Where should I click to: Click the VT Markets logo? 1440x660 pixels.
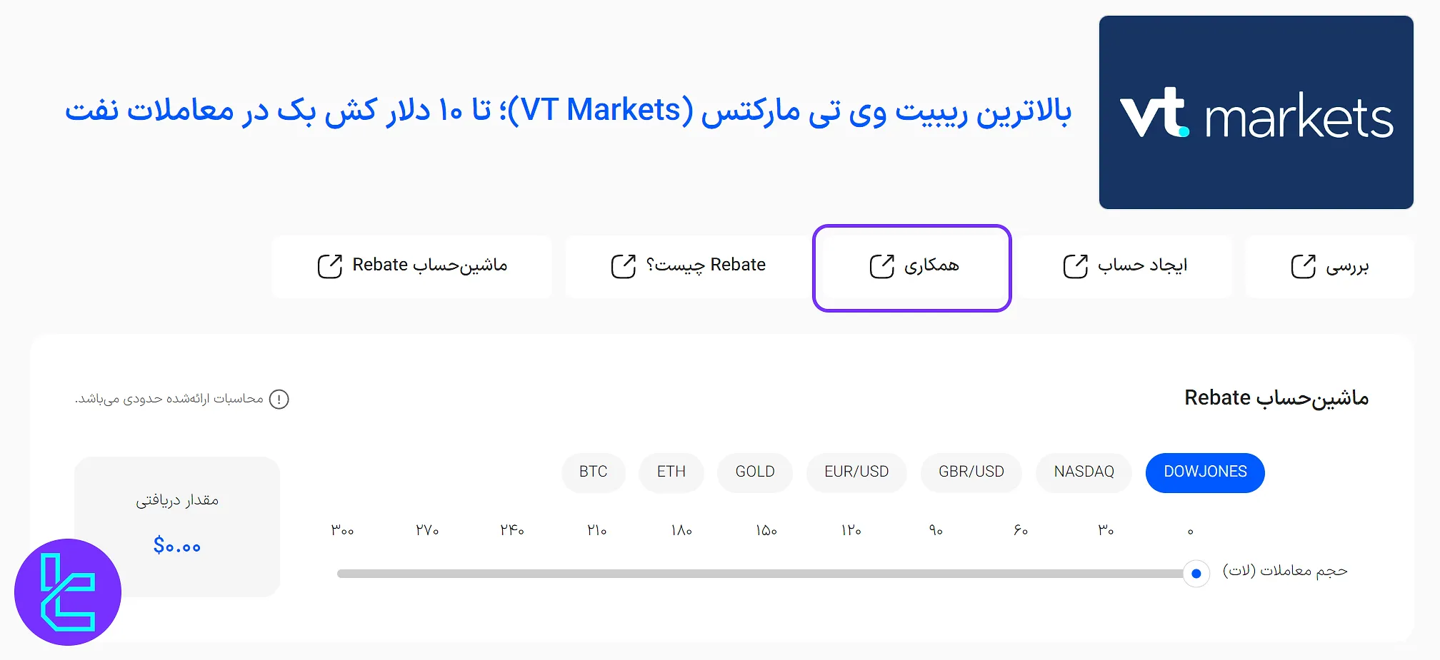point(1255,113)
